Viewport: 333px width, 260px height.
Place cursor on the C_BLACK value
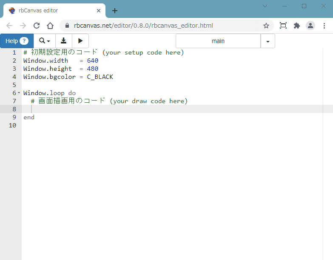click(100, 77)
